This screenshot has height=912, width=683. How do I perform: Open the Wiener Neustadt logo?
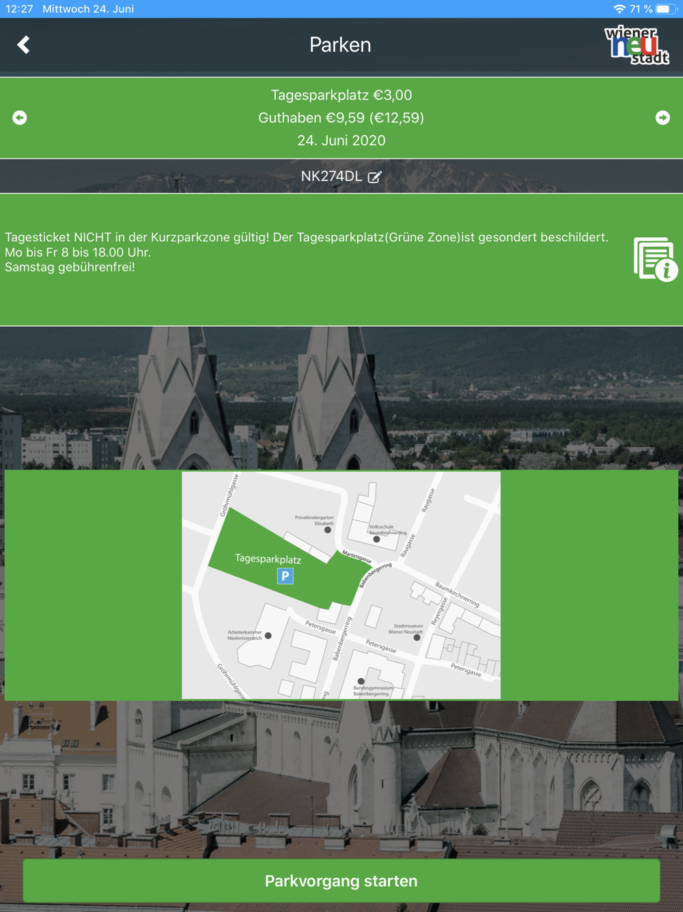[637, 45]
